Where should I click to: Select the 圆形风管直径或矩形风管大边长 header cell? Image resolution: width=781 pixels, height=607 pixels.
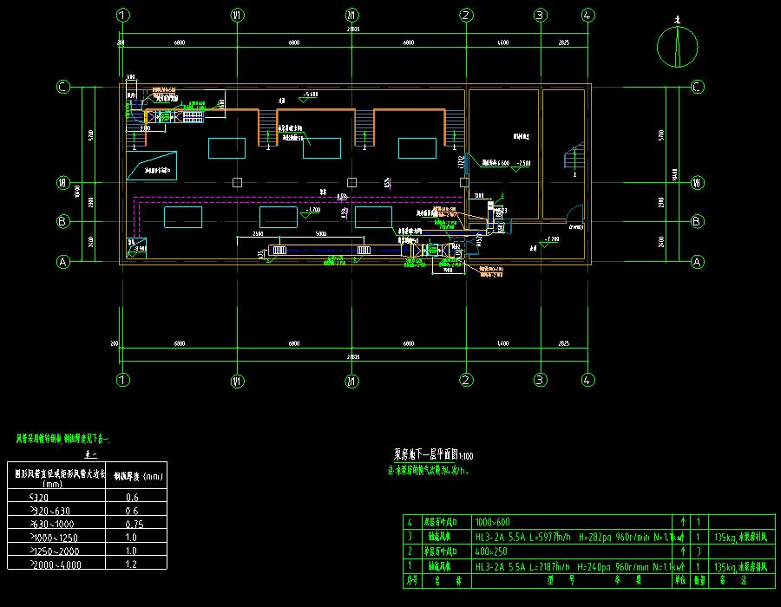tap(56, 476)
